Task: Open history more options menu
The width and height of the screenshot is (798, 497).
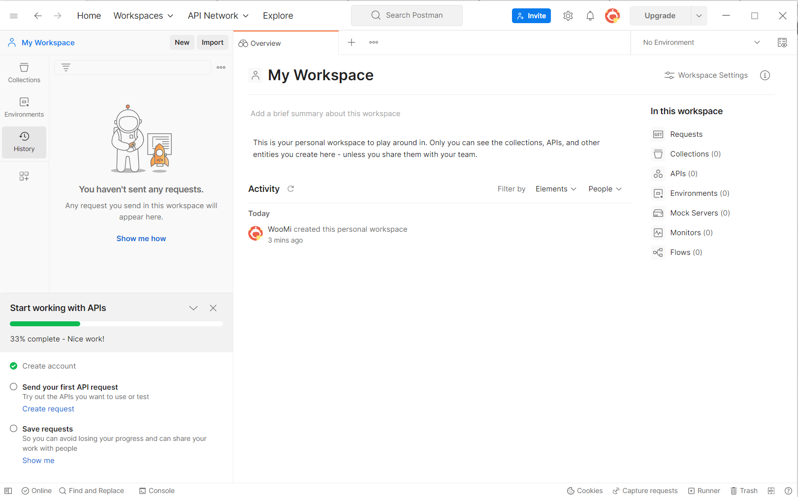Action: click(x=221, y=67)
